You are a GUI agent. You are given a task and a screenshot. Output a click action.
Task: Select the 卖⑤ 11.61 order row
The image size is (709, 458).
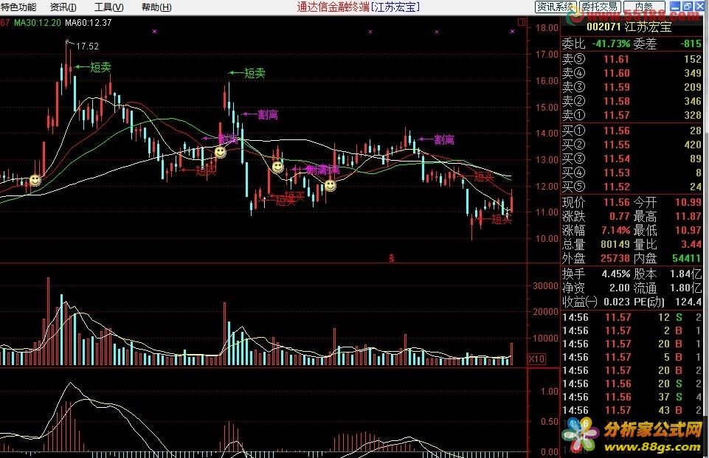(632, 59)
